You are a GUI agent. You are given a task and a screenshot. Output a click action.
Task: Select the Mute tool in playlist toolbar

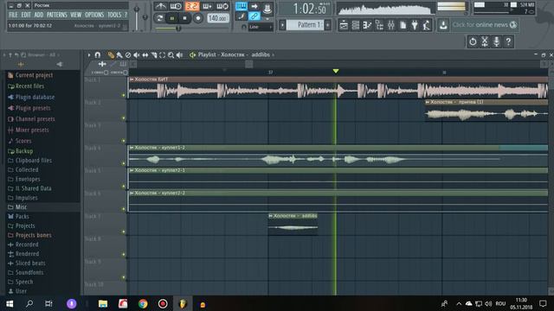(137, 54)
